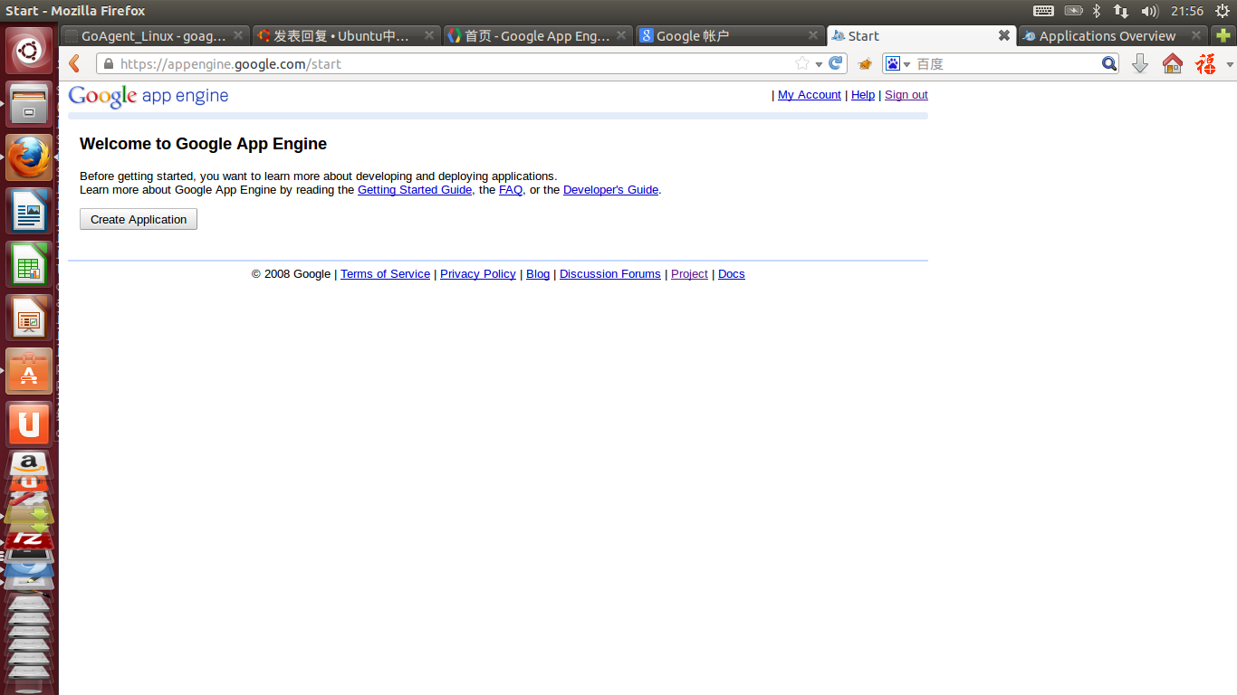Click inside the URL address field
This screenshot has width=1237, height=695.
coord(453,63)
